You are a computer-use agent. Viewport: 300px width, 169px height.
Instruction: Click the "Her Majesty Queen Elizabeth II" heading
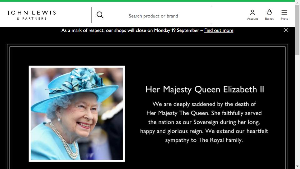pyautogui.click(x=204, y=90)
